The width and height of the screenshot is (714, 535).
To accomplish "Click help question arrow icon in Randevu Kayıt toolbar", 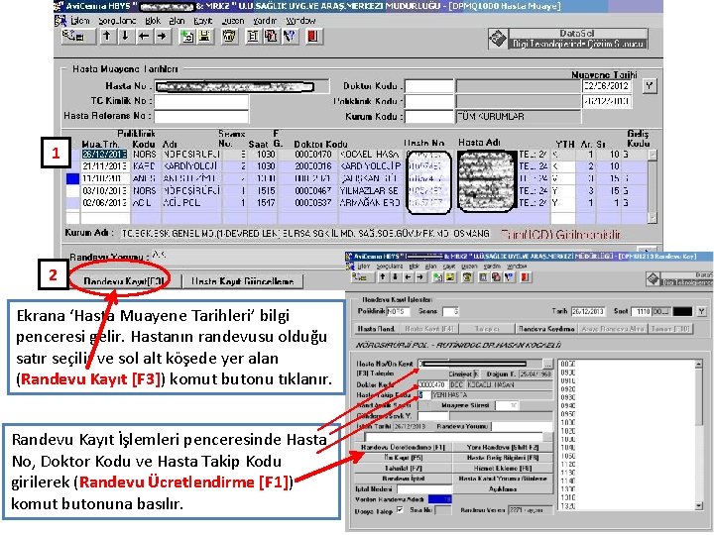I will [509, 276].
